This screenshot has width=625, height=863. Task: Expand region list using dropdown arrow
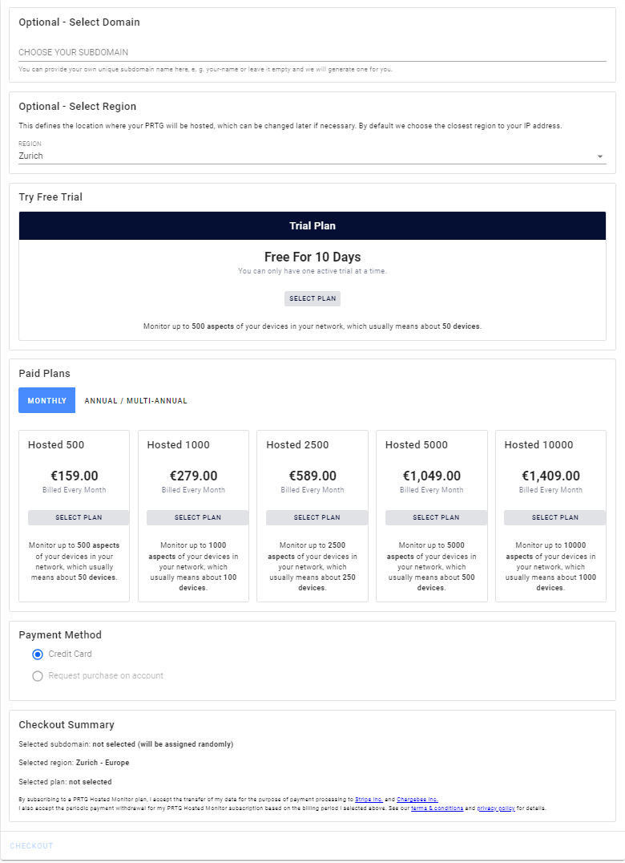tap(600, 156)
